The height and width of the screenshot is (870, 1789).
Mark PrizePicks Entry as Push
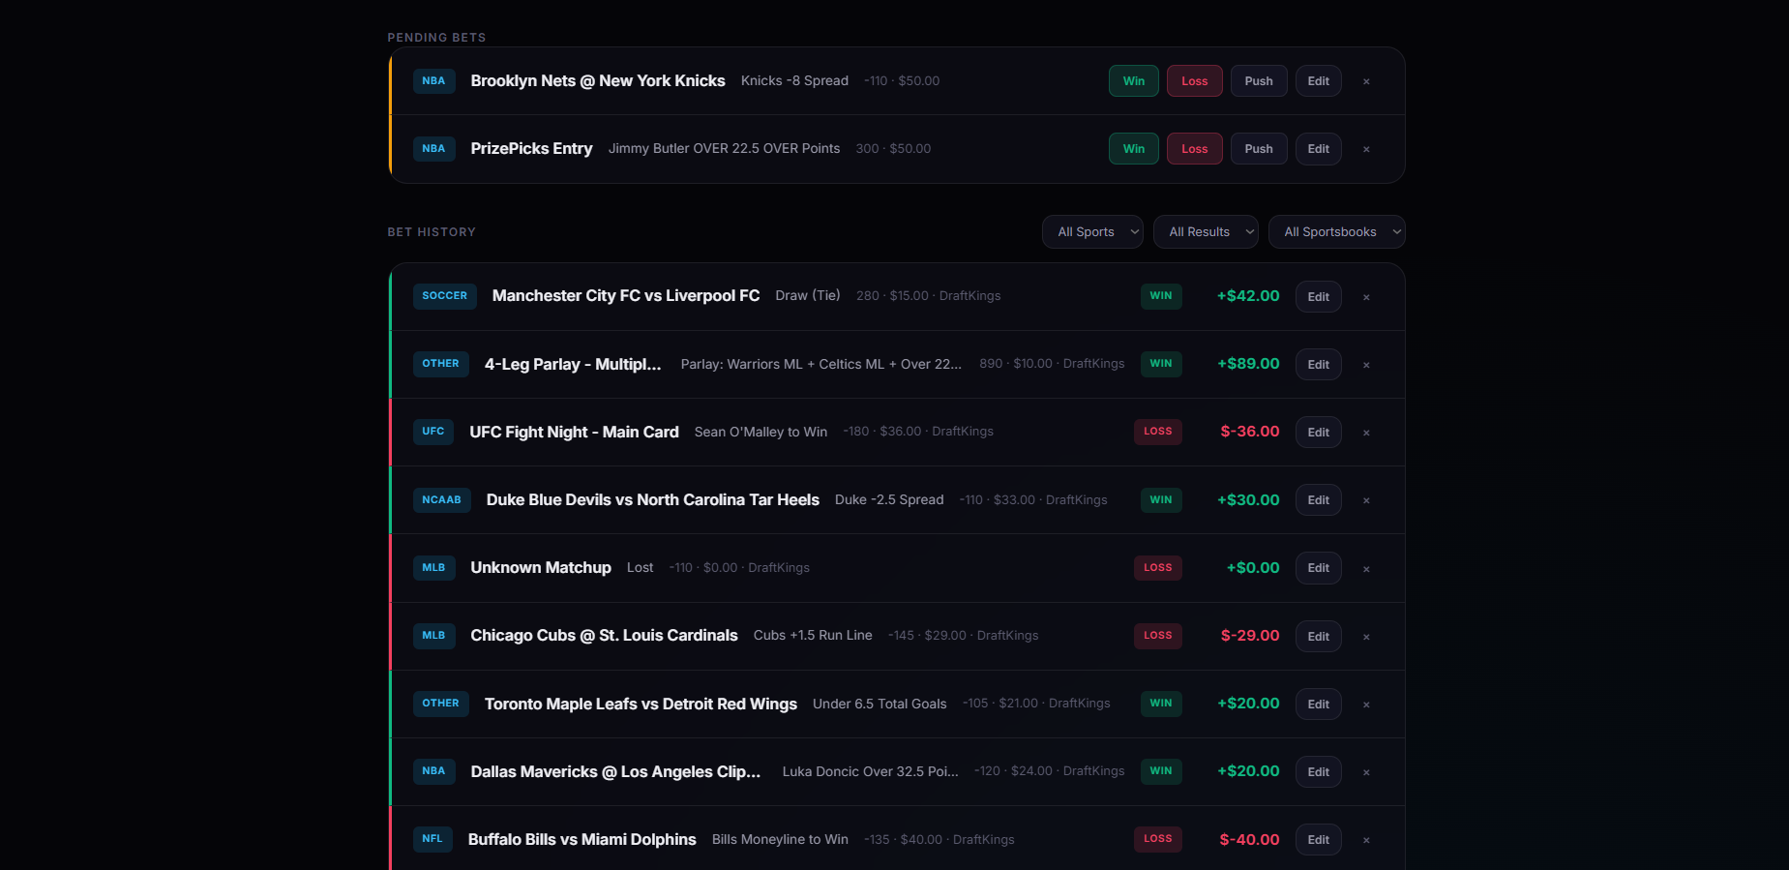[x=1259, y=149]
